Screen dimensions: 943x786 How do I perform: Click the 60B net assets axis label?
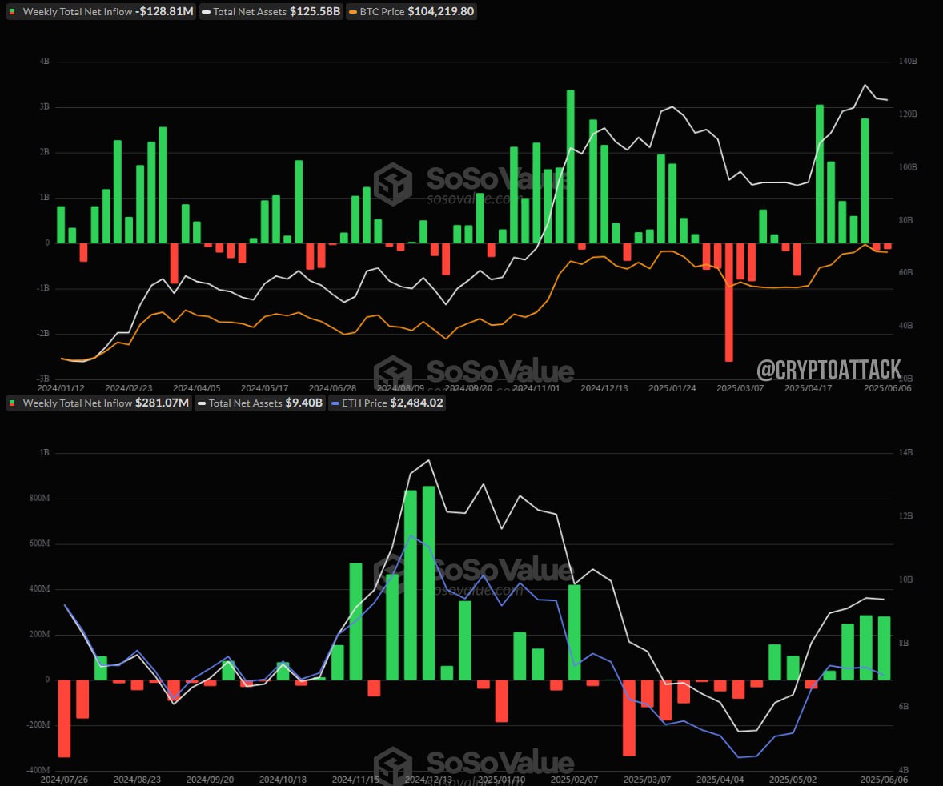tap(905, 272)
